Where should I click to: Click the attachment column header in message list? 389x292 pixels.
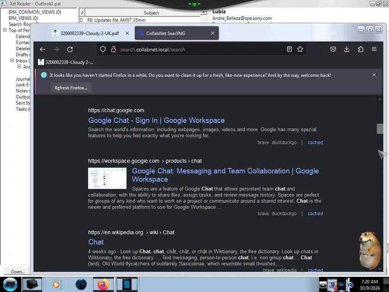(82, 13)
